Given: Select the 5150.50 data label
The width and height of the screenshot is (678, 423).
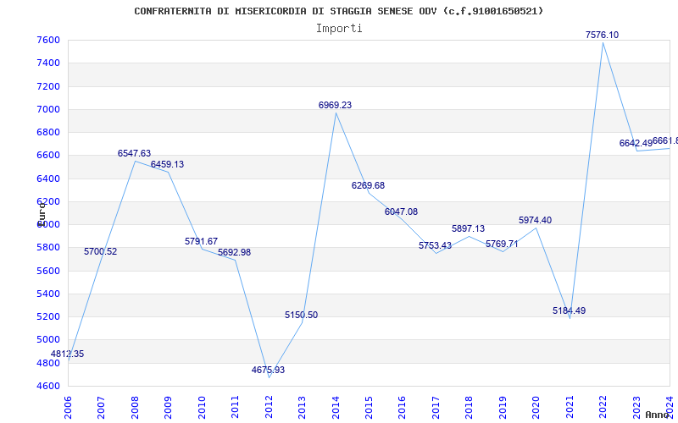Looking at the screenshot, I should pos(302,315).
